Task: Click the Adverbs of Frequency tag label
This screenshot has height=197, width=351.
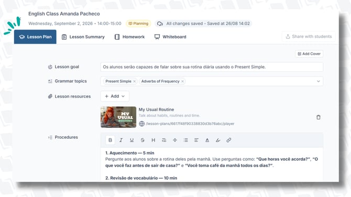Action: [x=160, y=81]
